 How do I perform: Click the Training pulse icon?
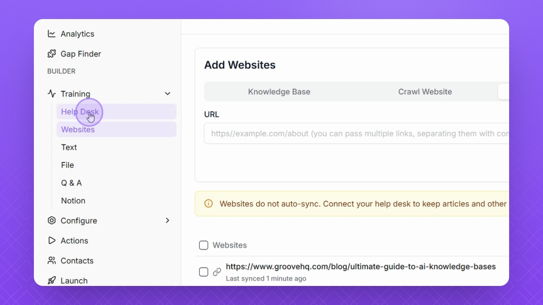(x=52, y=94)
